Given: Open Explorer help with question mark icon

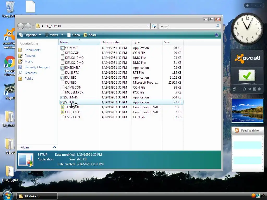Looking at the screenshot, I should pos(217,35).
